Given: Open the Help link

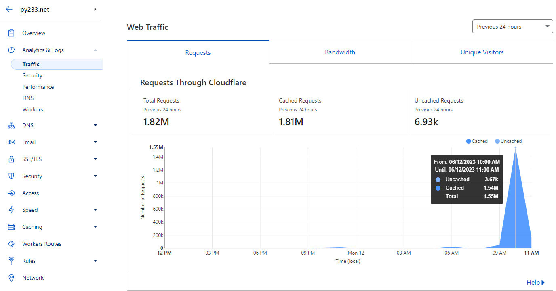Looking at the screenshot, I should click(x=535, y=283).
